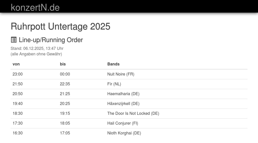Viewport: 258px width, 143px height.
Task: Click the 'von' column header
Action: (16, 64)
